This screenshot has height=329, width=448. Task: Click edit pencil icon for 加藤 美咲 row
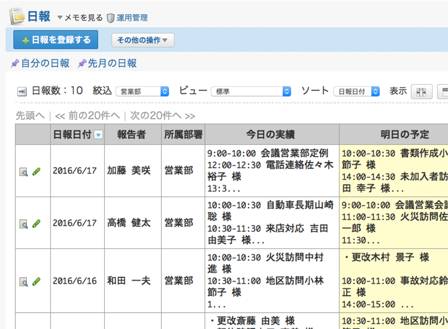pyautogui.click(x=36, y=171)
